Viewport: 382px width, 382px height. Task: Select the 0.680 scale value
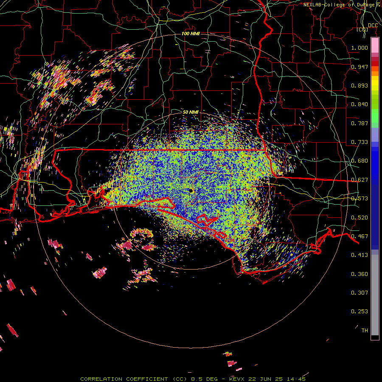(360, 161)
